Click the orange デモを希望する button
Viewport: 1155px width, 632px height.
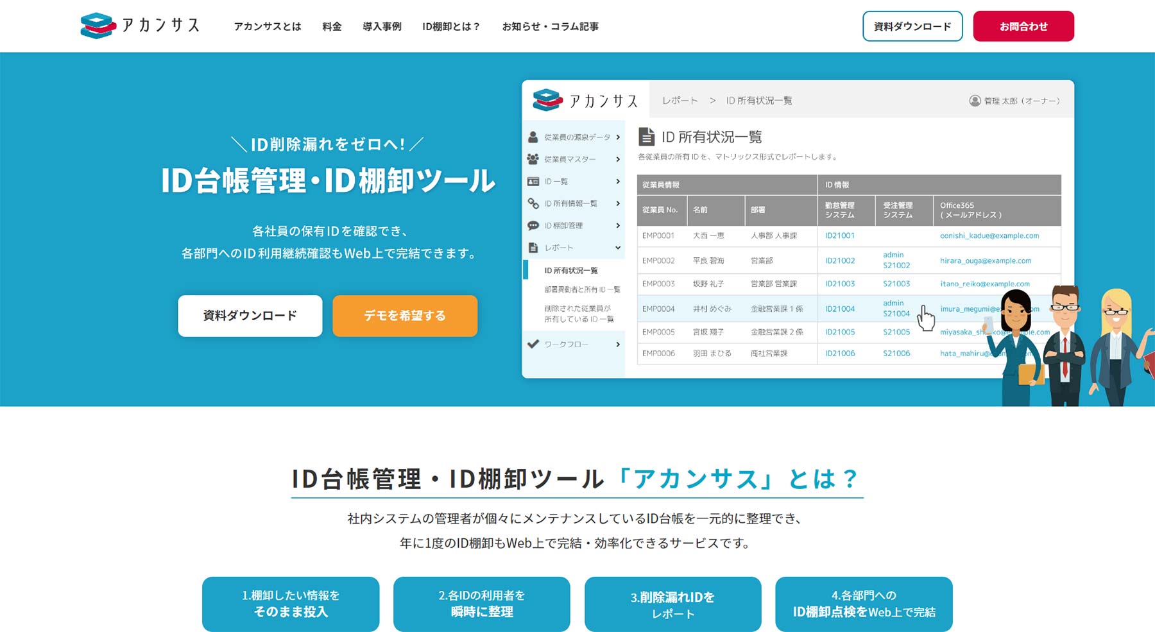[x=405, y=316]
